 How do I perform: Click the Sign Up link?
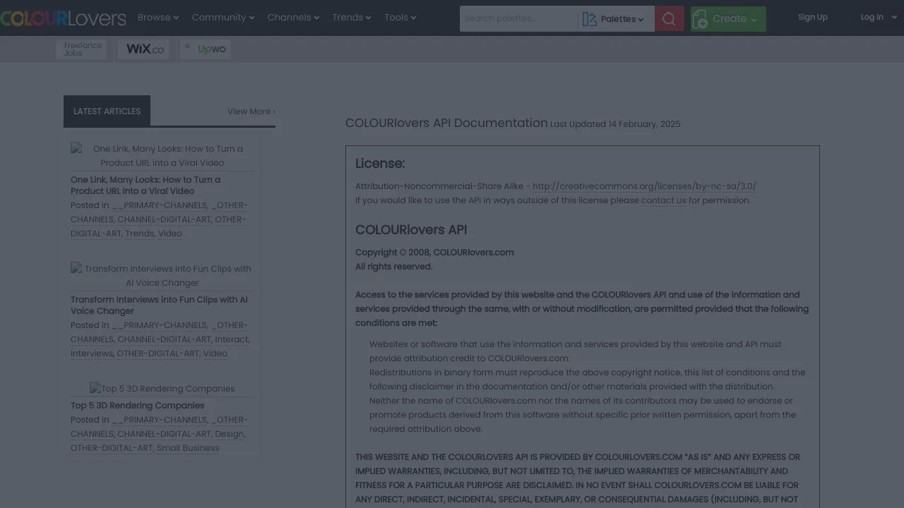coord(812,17)
